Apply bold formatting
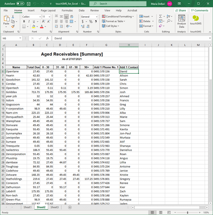This screenshot has width=213, height=215. (24, 21)
